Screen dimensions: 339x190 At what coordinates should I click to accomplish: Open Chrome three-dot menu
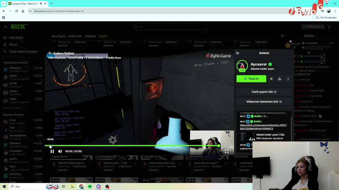click(335, 11)
